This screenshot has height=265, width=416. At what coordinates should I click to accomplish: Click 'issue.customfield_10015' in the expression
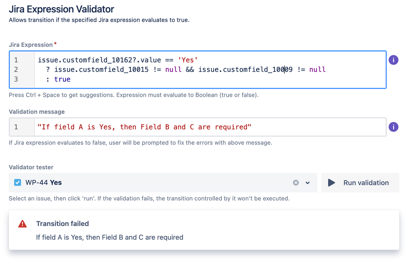[x=101, y=69]
